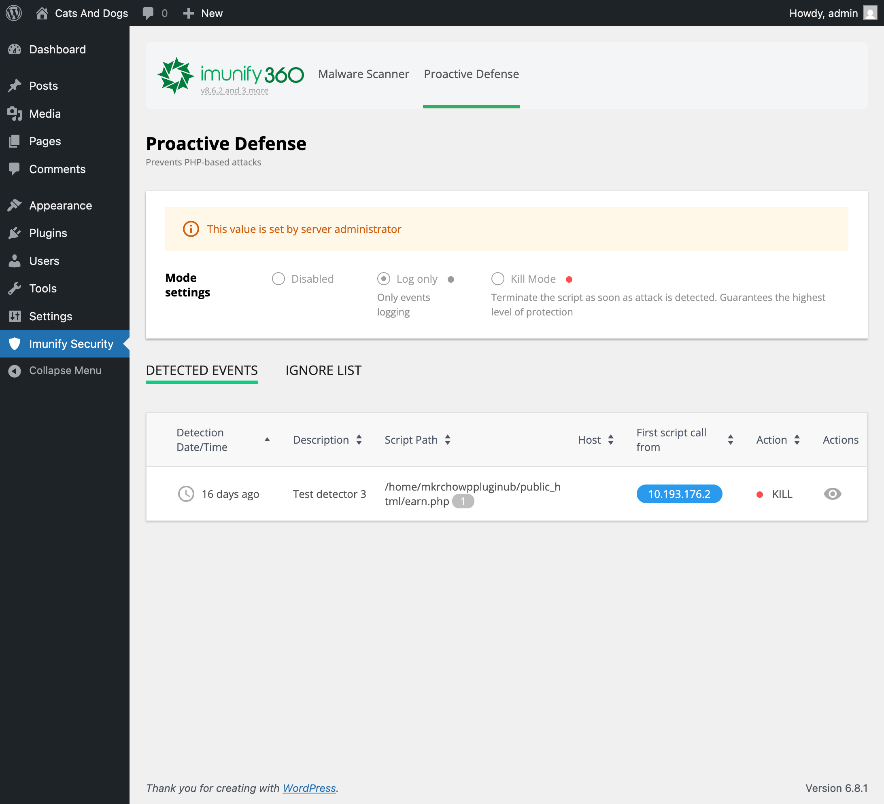Viewport: 884px width, 804px height.
Task: Sort the table by Host column
Action: 611,440
